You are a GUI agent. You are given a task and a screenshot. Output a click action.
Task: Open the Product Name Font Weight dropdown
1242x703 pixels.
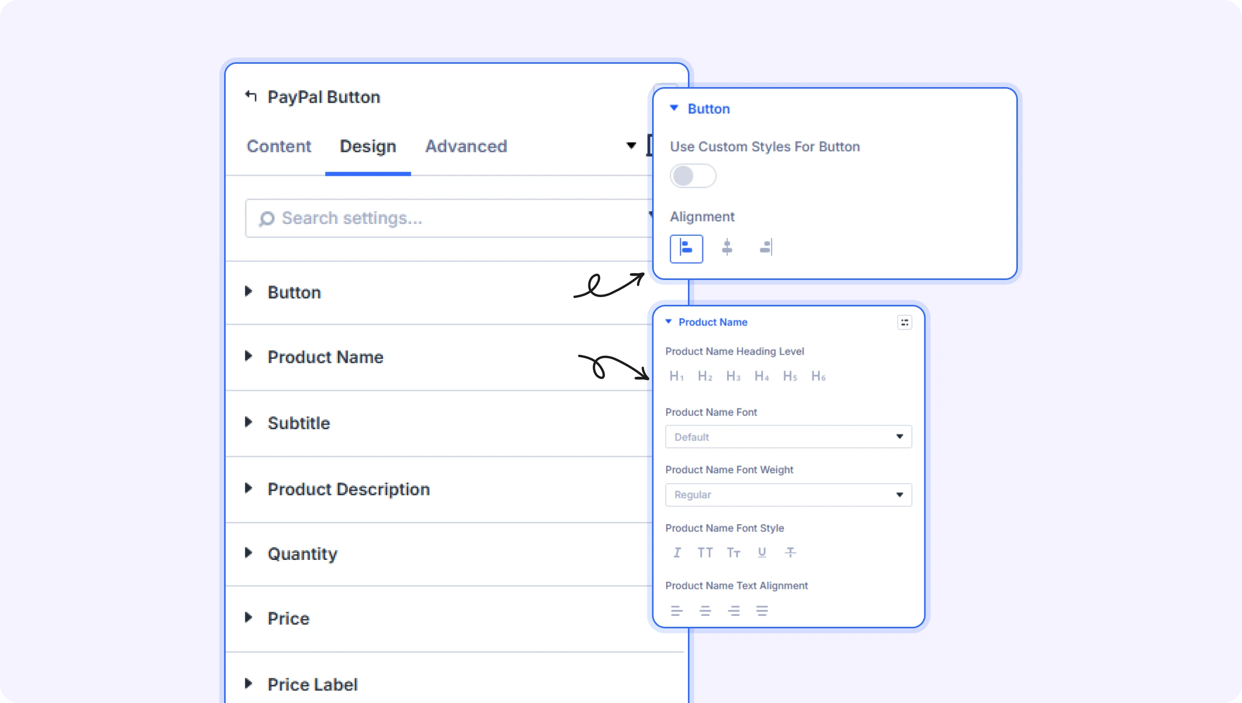[789, 495]
